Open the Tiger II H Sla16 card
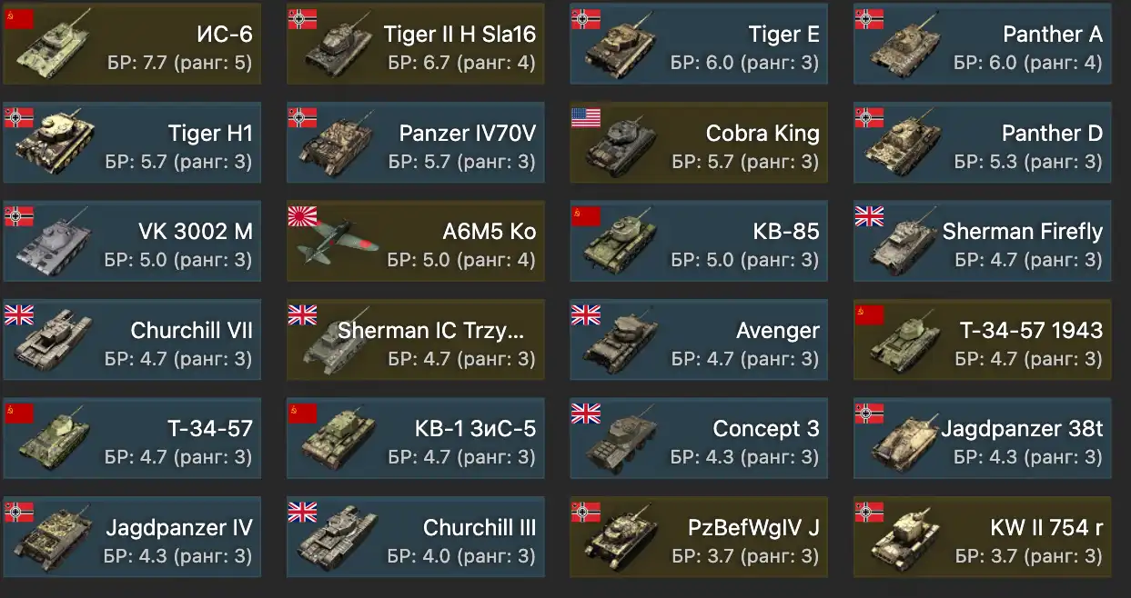1131x598 pixels. coord(416,44)
